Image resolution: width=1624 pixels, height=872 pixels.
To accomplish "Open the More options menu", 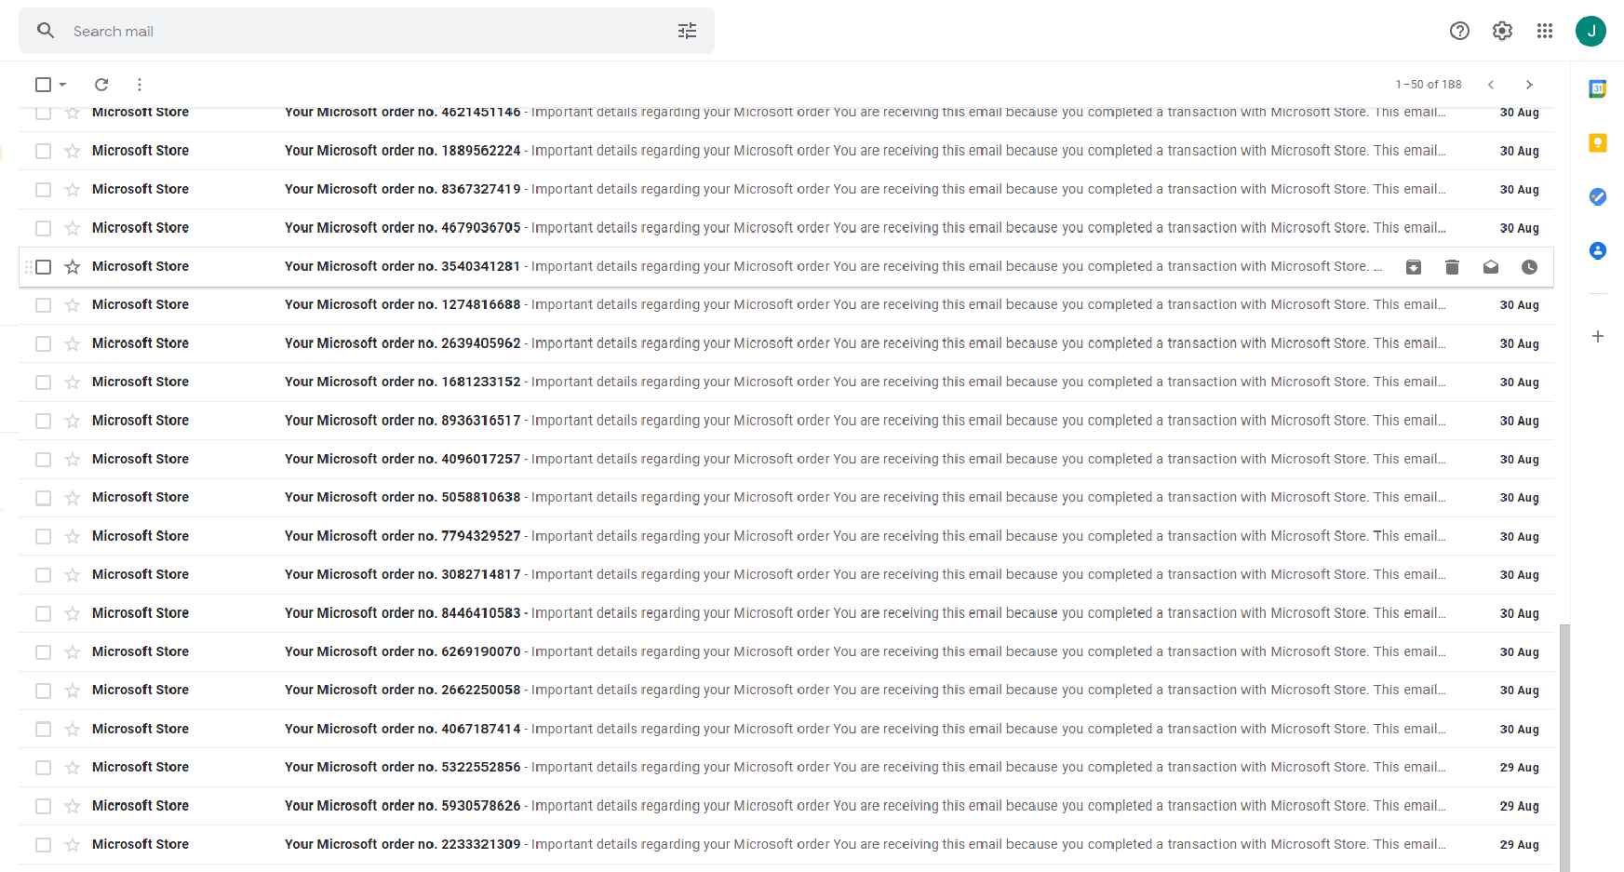I will [x=140, y=85].
